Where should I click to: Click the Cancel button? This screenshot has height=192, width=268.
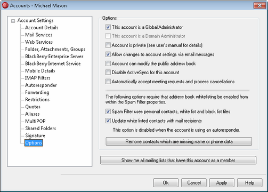(x=194, y=183)
